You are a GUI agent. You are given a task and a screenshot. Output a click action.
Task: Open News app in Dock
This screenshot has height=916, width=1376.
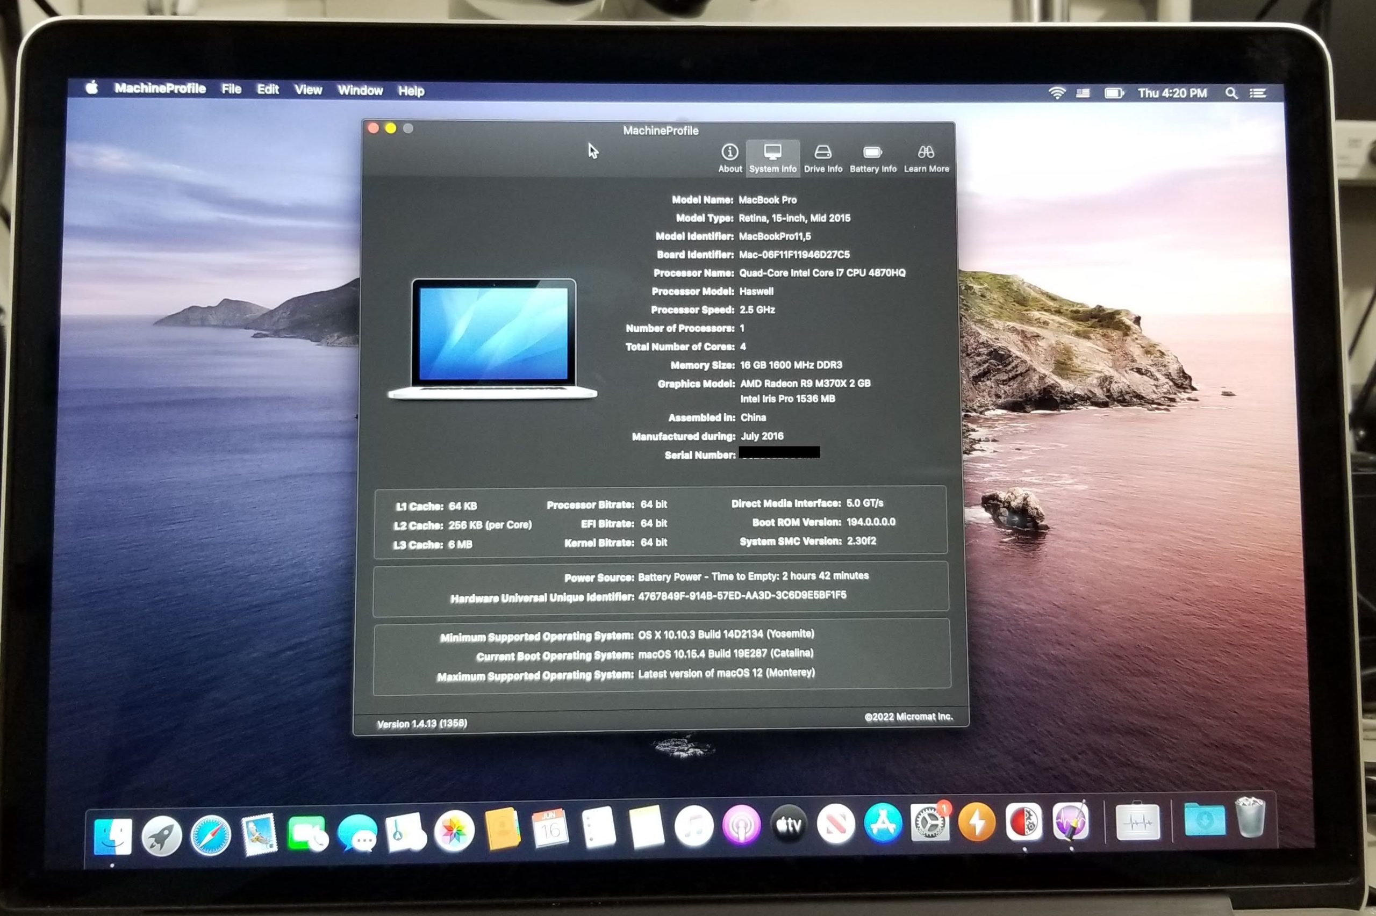(x=835, y=824)
